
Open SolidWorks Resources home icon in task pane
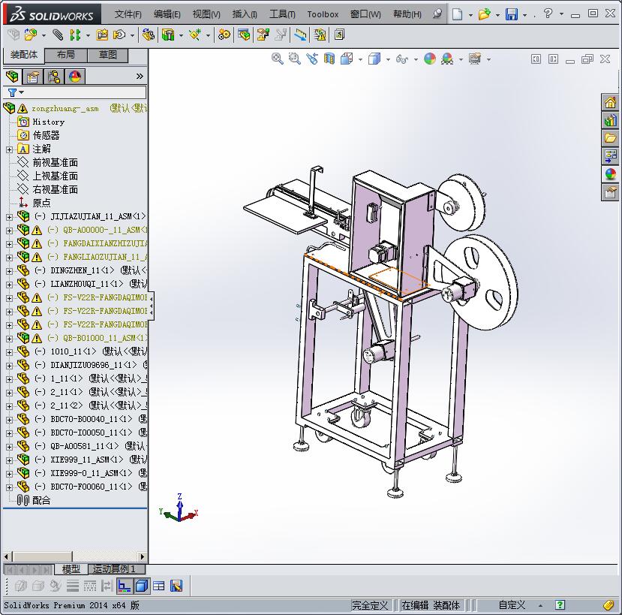(610, 103)
